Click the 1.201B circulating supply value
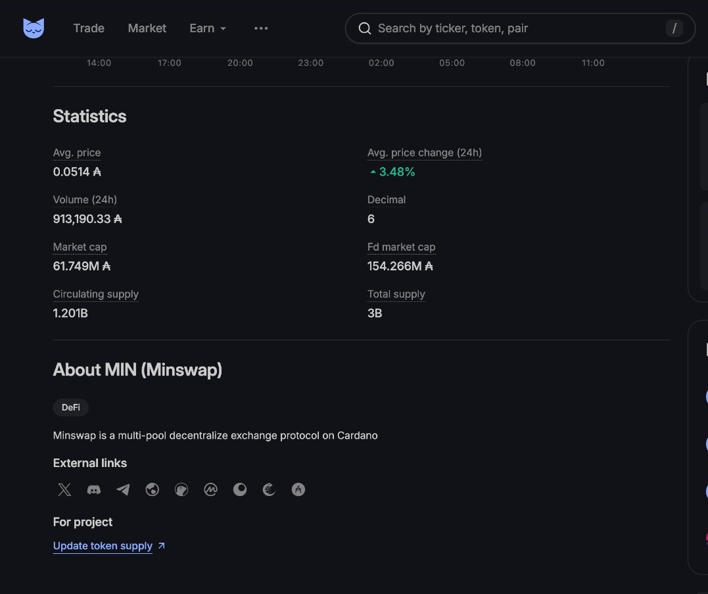Image resolution: width=708 pixels, height=594 pixels. click(70, 313)
